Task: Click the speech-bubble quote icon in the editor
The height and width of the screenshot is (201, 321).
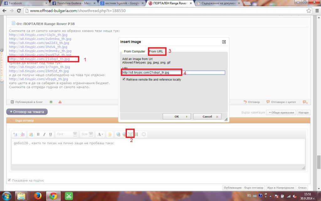Action: [144, 134]
